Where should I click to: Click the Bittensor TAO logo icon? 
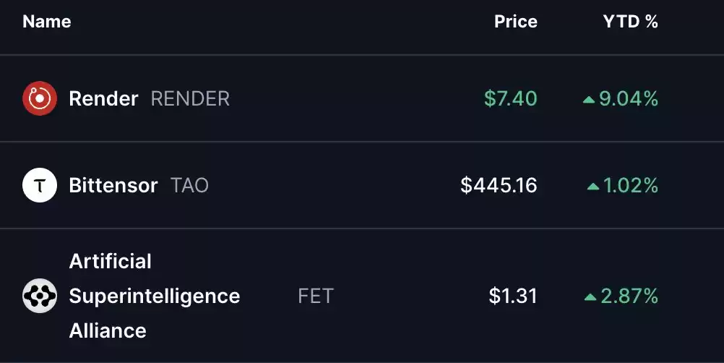point(40,185)
